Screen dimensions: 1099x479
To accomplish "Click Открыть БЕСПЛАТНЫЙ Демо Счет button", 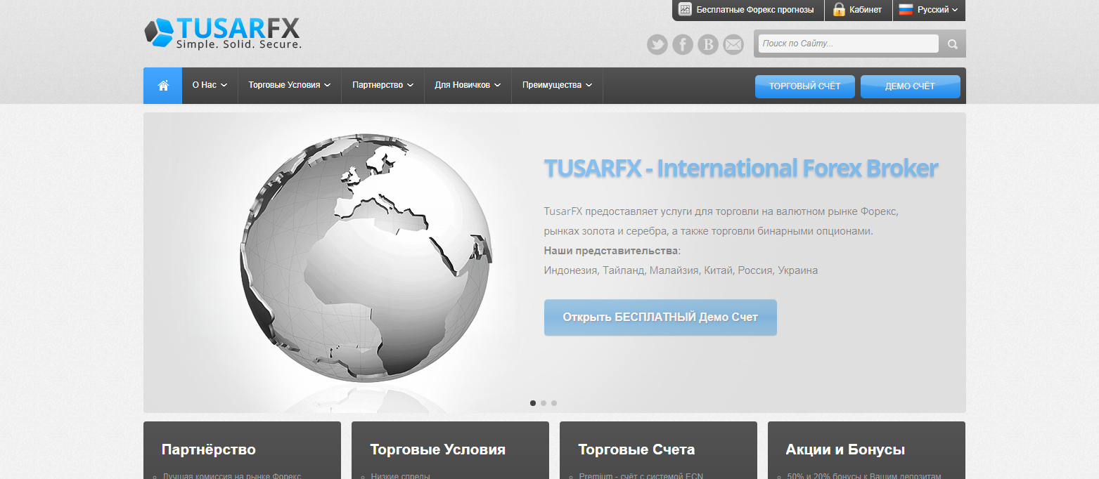I will click(x=660, y=317).
